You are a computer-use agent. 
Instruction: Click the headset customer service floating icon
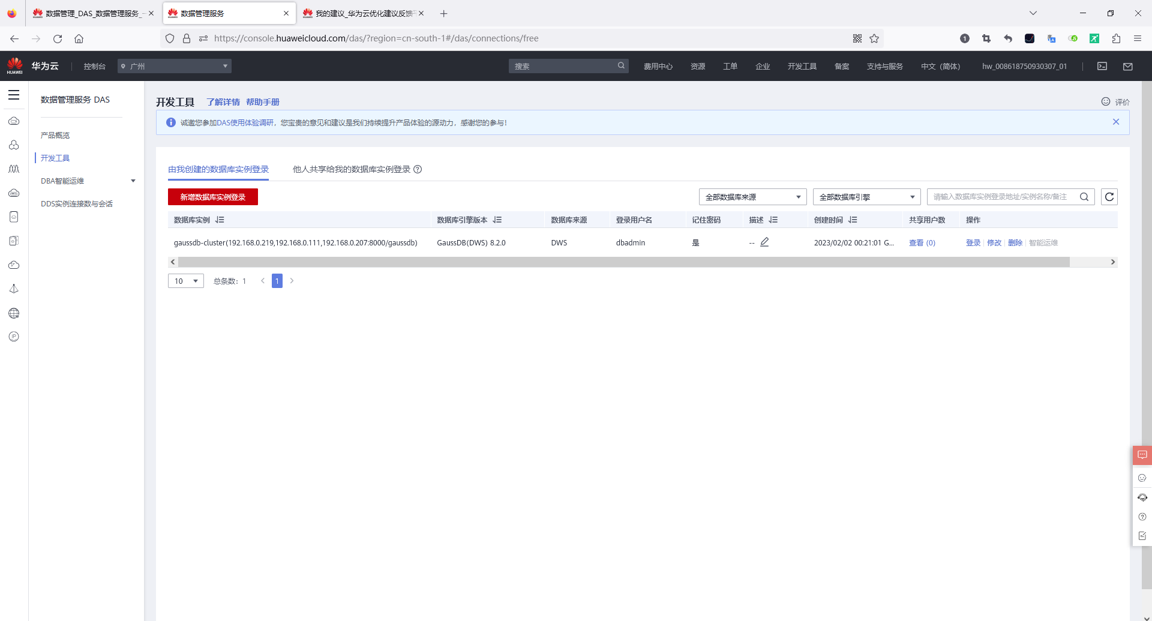(1142, 497)
